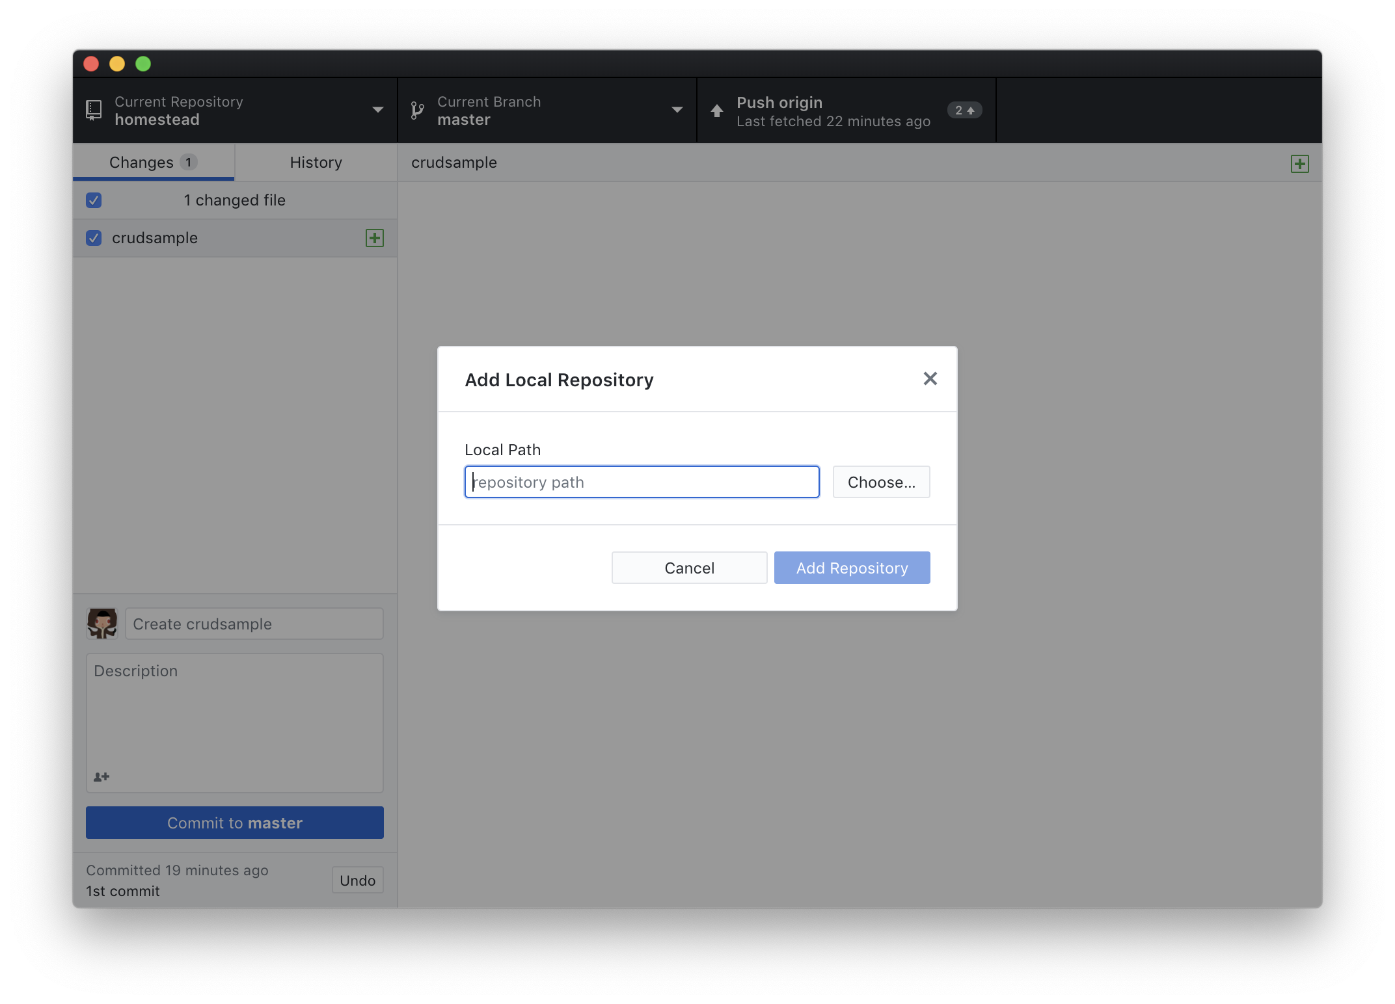Click the git branch icon
This screenshot has width=1395, height=1004.
tap(418, 111)
